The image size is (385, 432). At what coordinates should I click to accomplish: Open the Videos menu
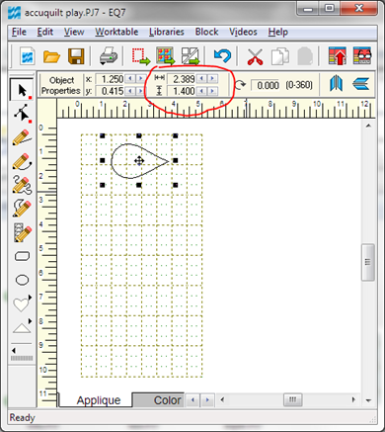pos(243,32)
